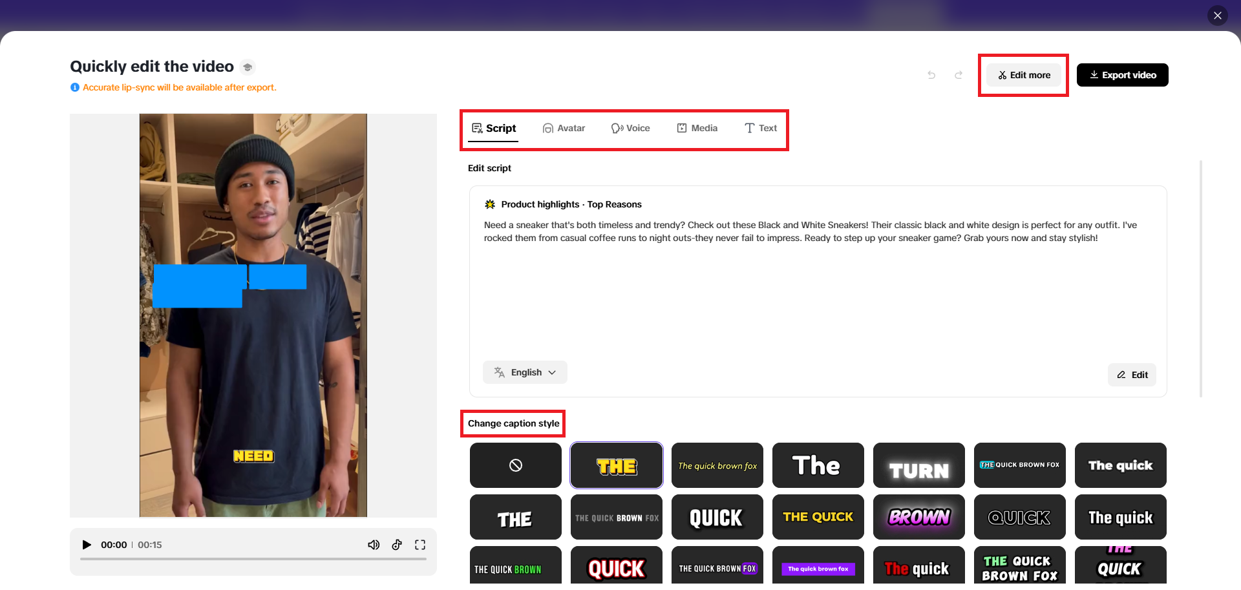
Task: Click the 'Edit script' label
Action: pyautogui.click(x=489, y=168)
